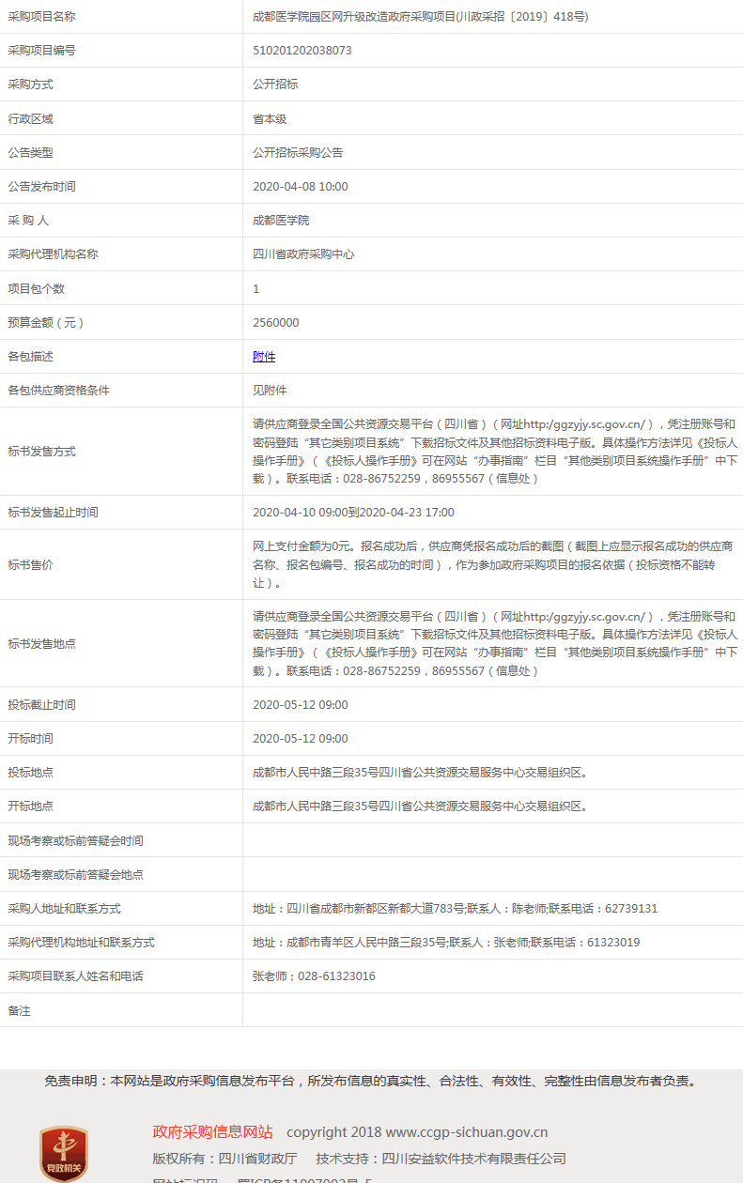This screenshot has height=1183, width=743.
Task: Select budget amount 2560000
Action: pyautogui.click(x=276, y=323)
